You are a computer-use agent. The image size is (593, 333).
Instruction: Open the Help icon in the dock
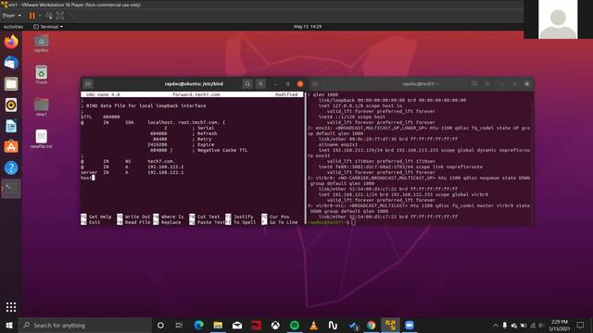(11, 167)
